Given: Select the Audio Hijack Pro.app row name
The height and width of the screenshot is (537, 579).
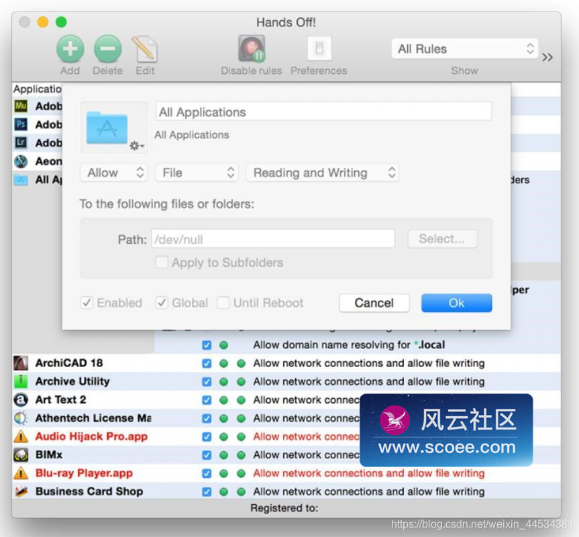Looking at the screenshot, I should [91, 436].
